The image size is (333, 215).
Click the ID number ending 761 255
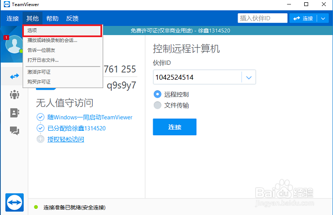click(x=120, y=69)
